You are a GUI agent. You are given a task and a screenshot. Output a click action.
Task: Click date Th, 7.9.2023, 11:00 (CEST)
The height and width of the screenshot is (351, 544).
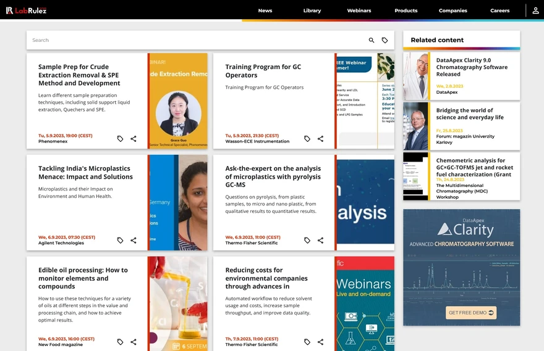pyautogui.click(x=252, y=339)
